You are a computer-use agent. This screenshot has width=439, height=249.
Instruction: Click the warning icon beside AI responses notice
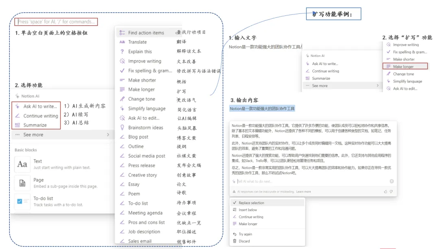click(234, 192)
